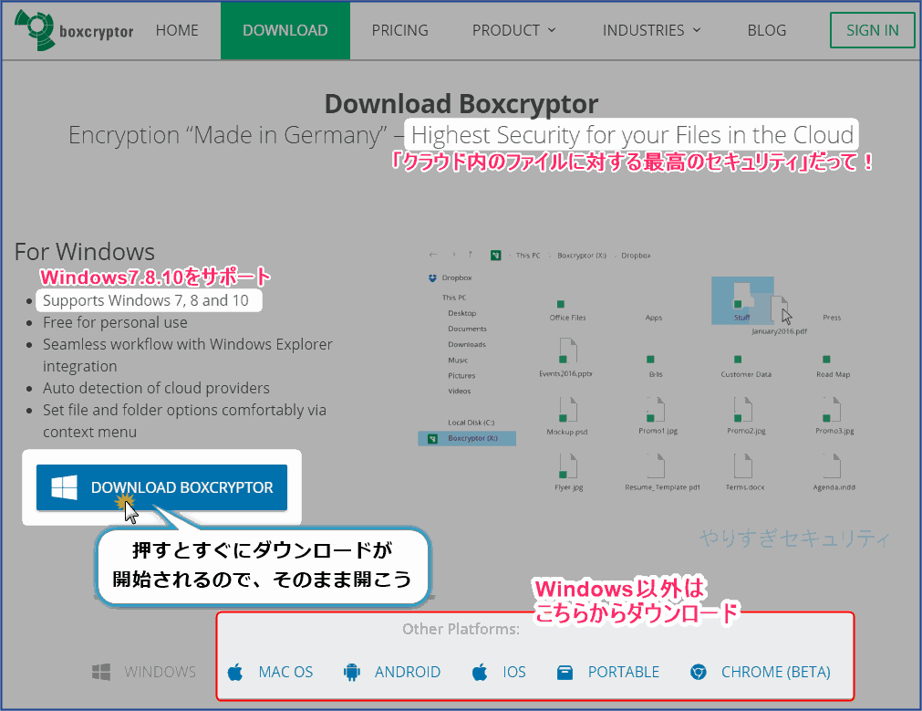The height and width of the screenshot is (711, 922).
Task: Open the CHROME (BETA) download link
Action: pos(776,672)
